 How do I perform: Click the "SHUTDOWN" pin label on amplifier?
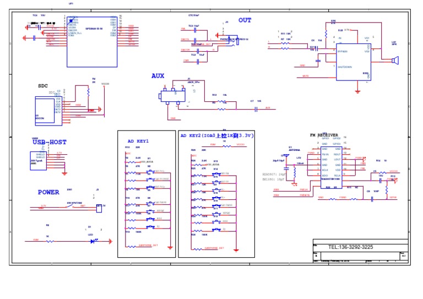click(345, 67)
